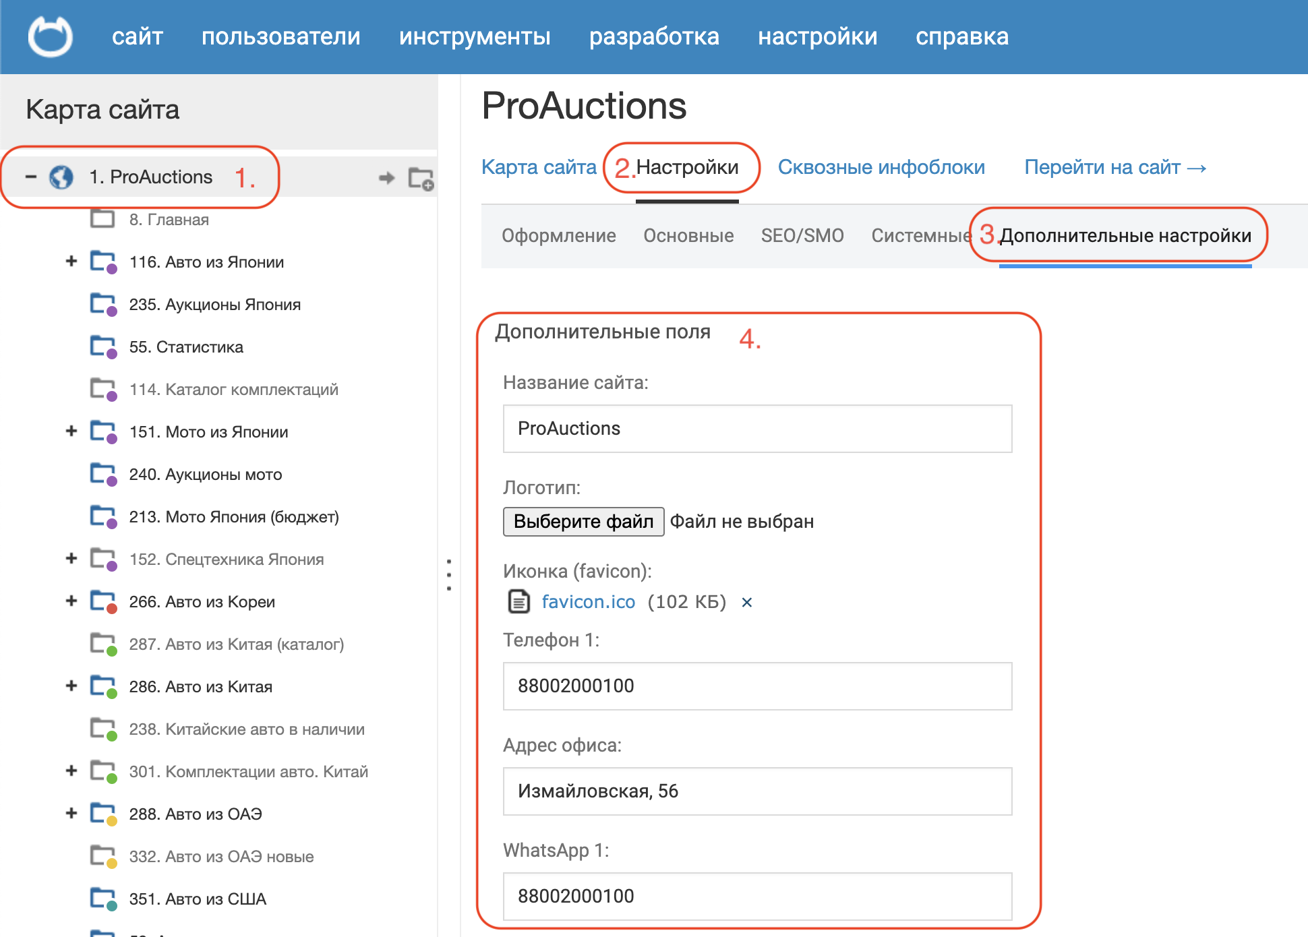Open the Системные settings subtab
1308x937 pixels.
(x=921, y=235)
